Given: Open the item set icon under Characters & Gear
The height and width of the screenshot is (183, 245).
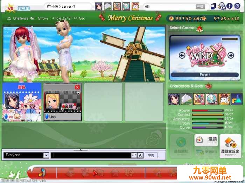Looking at the screenshot, I should [199, 99].
